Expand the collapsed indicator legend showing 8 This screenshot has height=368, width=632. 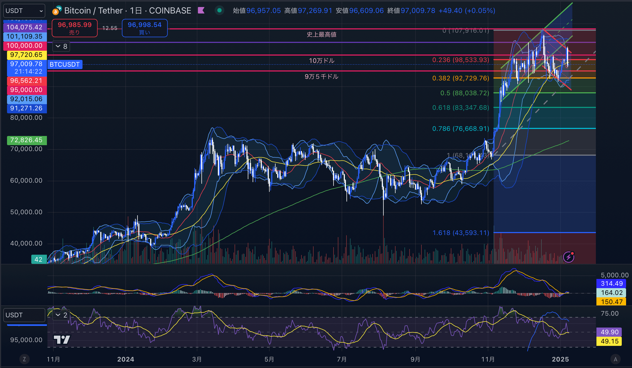(x=61, y=46)
